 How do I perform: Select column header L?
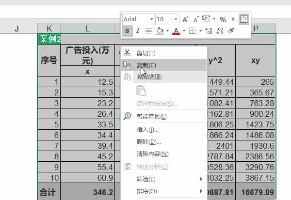point(87,29)
